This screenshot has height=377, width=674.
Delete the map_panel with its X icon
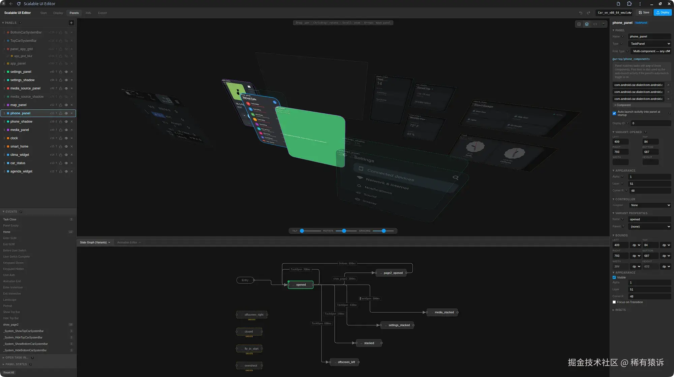[71, 105]
